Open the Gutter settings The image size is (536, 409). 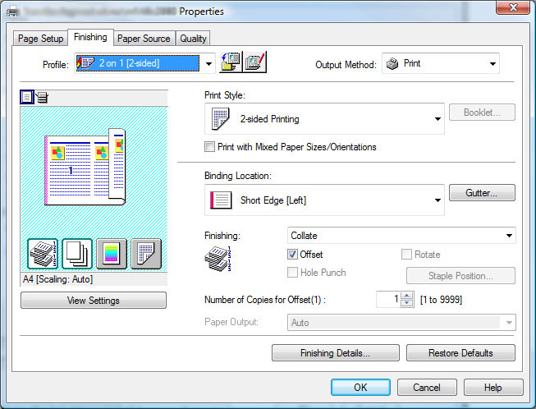[x=482, y=193]
